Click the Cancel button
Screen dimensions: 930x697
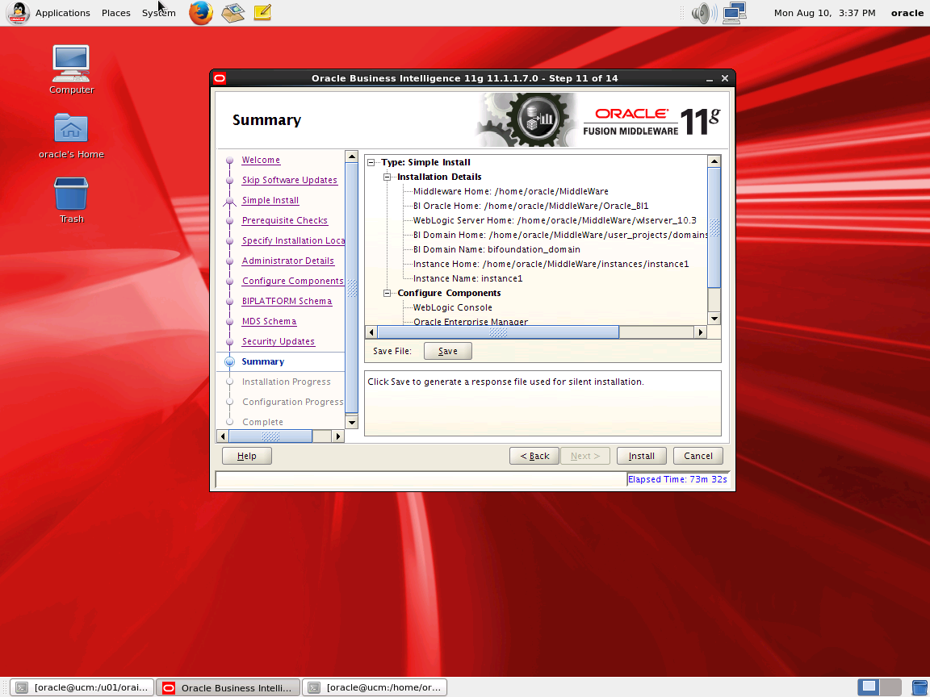[x=698, y=456]
